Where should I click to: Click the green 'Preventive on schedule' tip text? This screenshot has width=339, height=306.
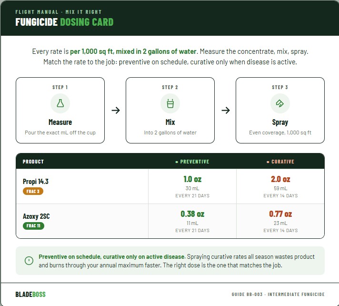pos(112,256)
